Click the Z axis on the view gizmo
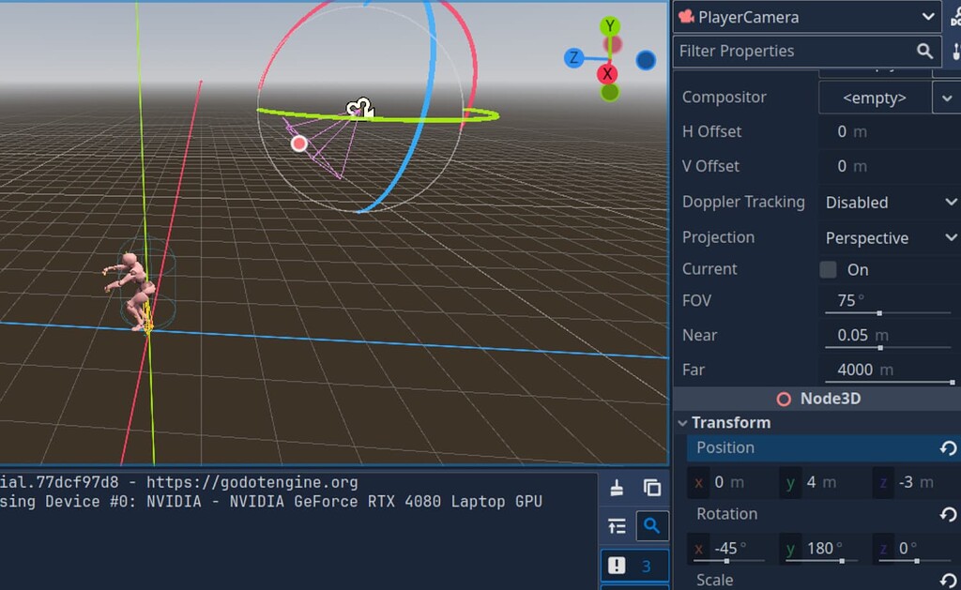This screenshot has width=961, height=590. 573,58
